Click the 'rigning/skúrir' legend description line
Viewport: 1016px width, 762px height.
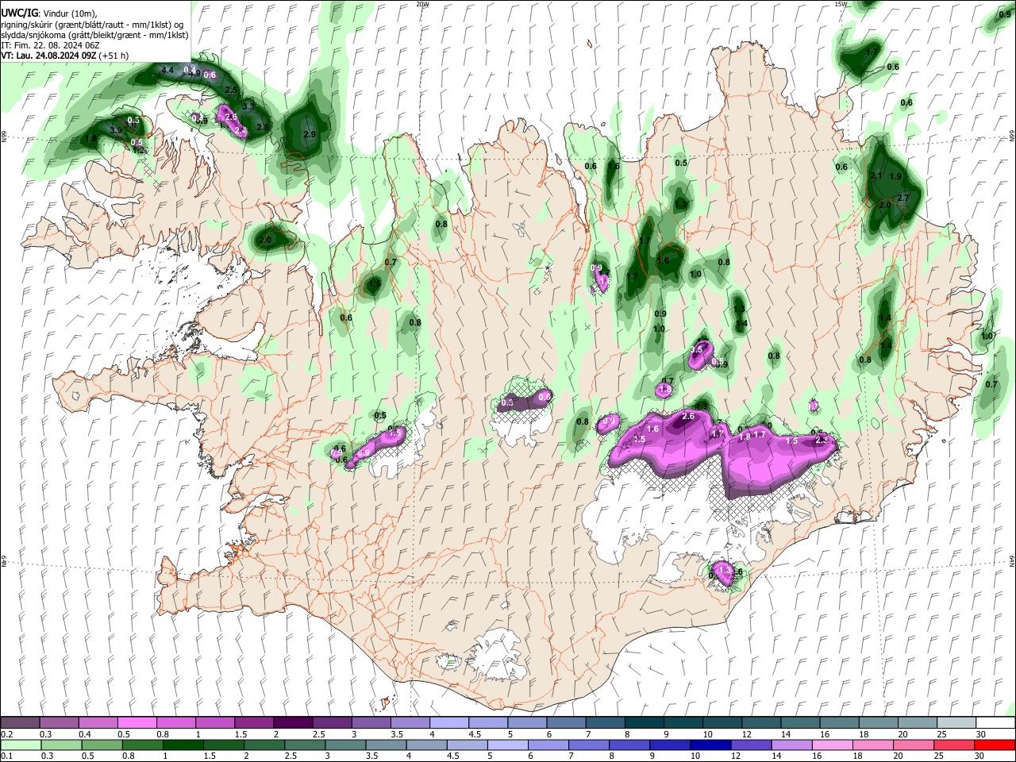pyautogui.click(x=92, y=25)
